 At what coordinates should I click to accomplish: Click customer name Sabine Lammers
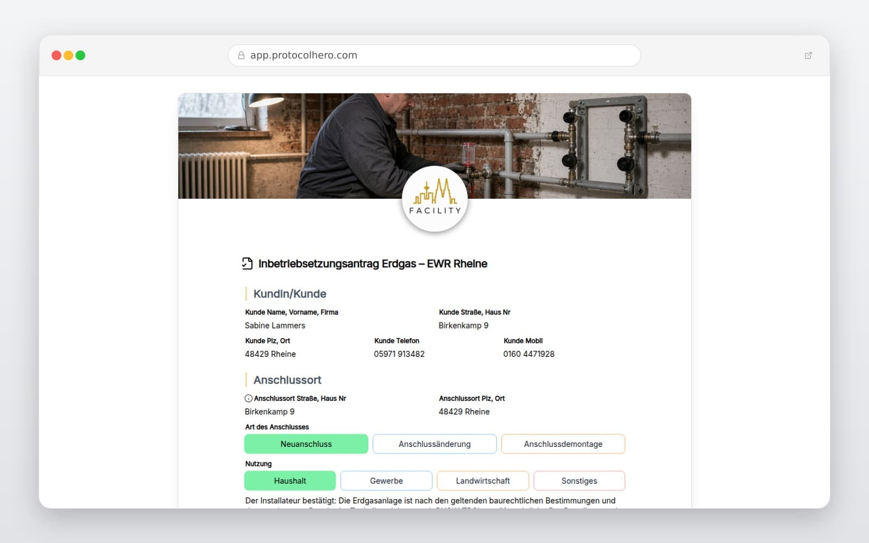pyautogui.click(x=275, y=326)
